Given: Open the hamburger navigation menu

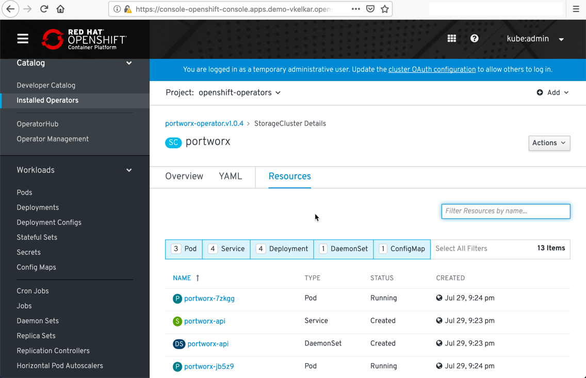Looking at the screenshot, I should (x=23, y=39).
